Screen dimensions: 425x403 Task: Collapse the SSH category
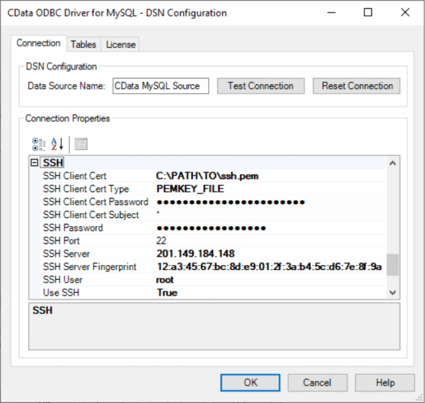tap(34, 163)
